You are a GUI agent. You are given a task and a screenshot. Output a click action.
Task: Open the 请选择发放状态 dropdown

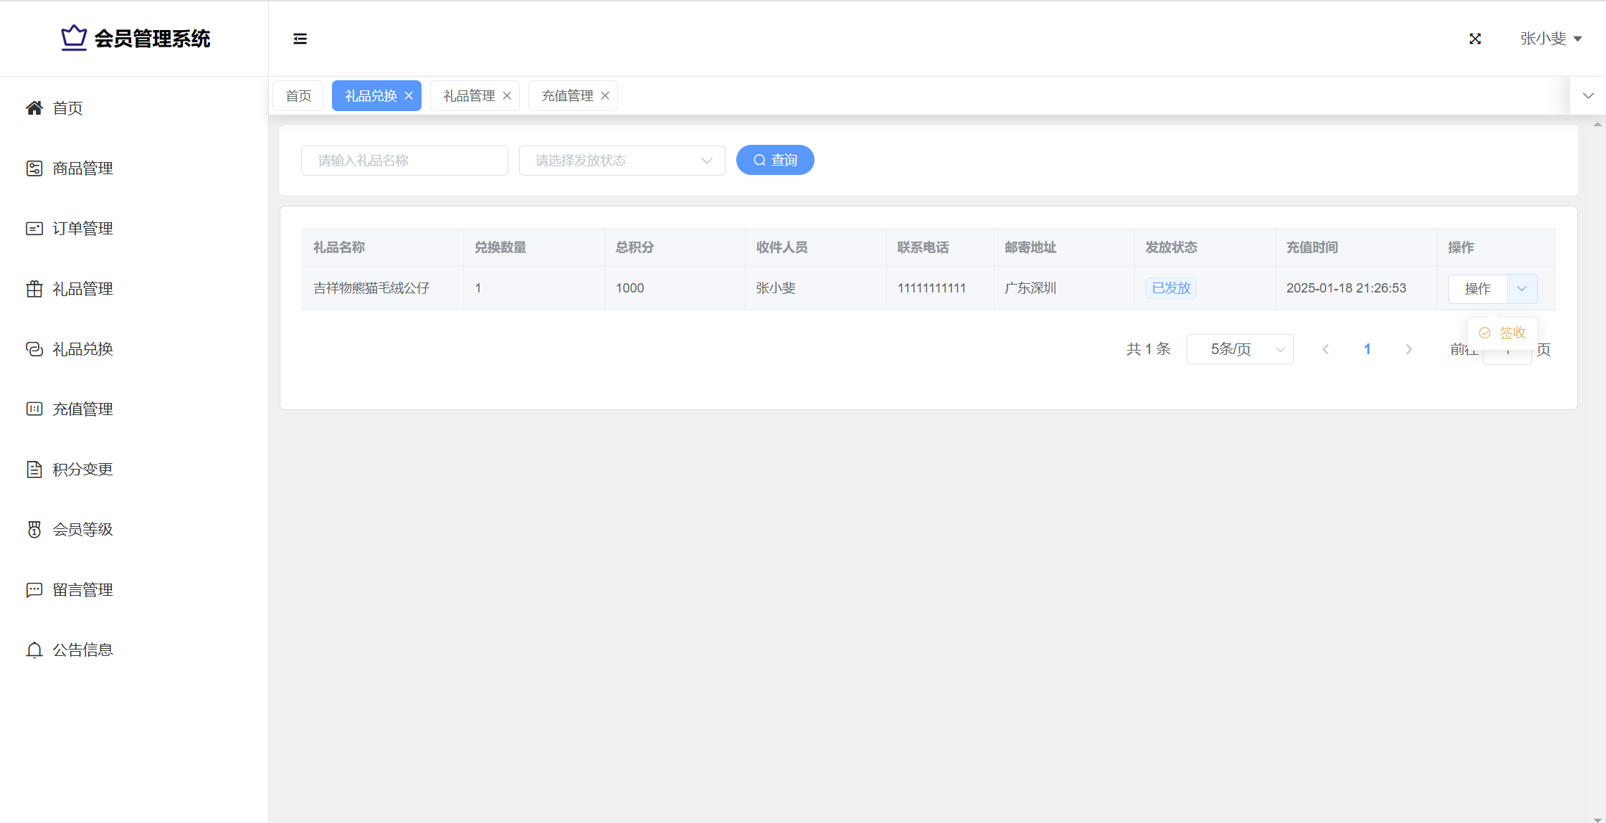[622, 161]
